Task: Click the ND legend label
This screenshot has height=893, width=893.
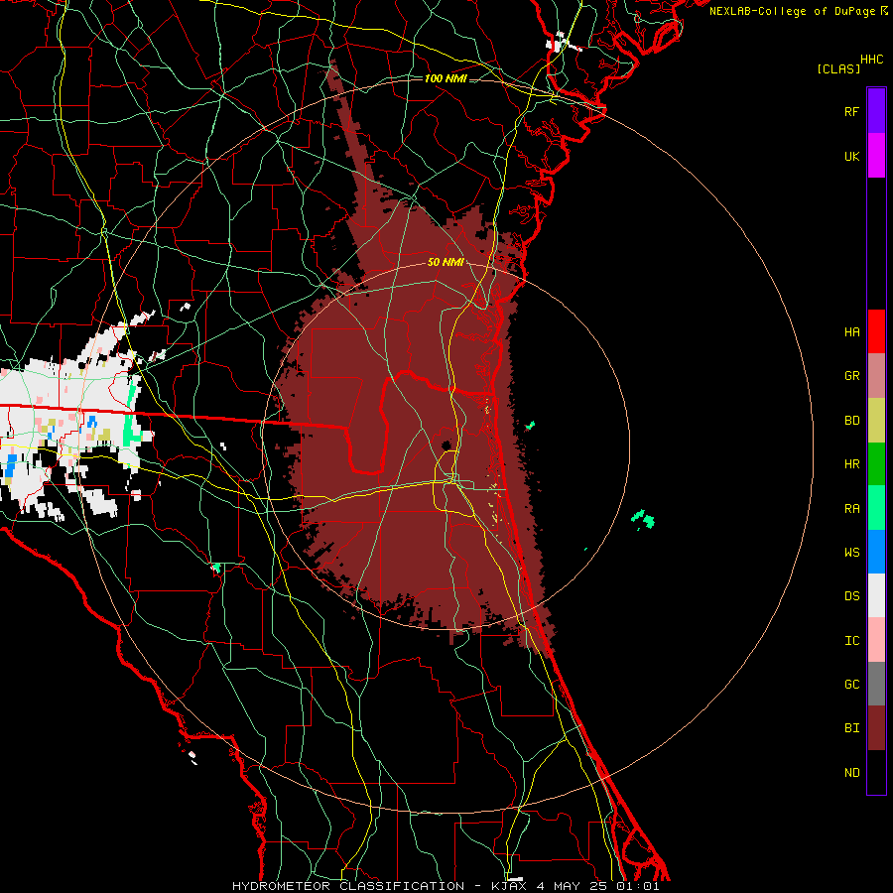Action: [851, 772]
